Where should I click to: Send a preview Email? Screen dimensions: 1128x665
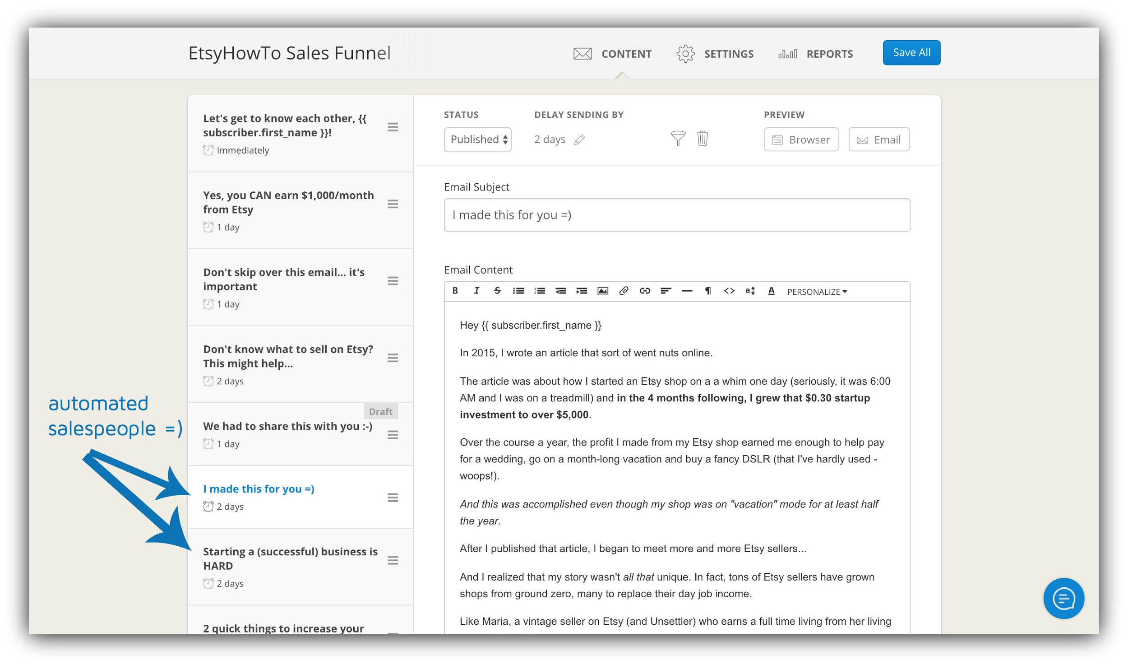(879, 140)
